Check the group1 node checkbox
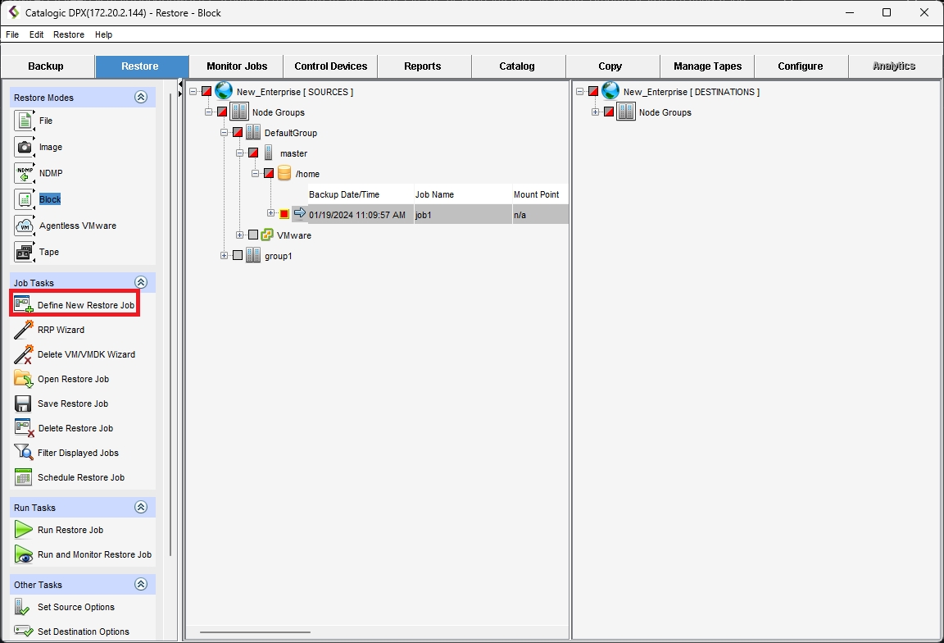 238,256
